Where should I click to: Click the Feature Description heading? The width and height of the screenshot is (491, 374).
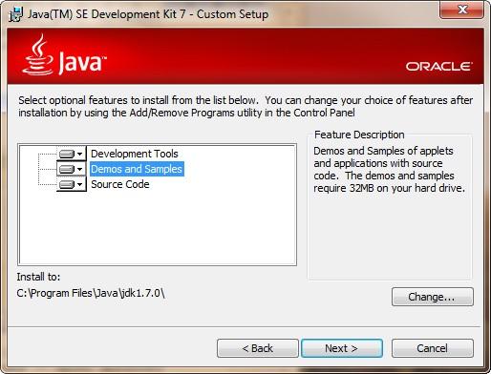pyautogui.click(x=359, y=135)
